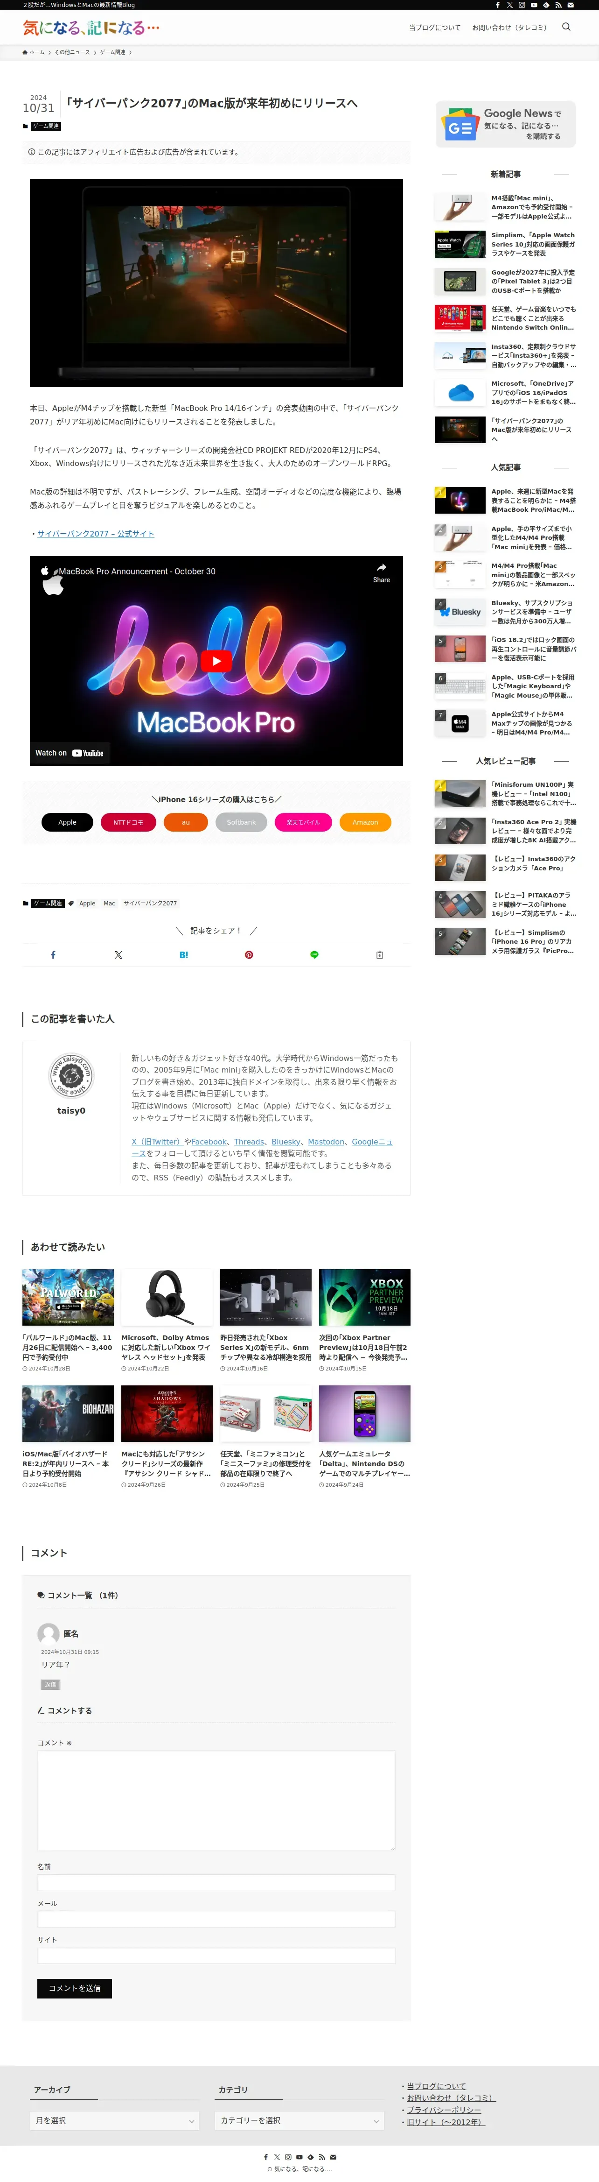Open the BIOHAZARD RE:2 related article thumbnail
The height and width of the screenshot is (2182, 599).
point(68,1413)
